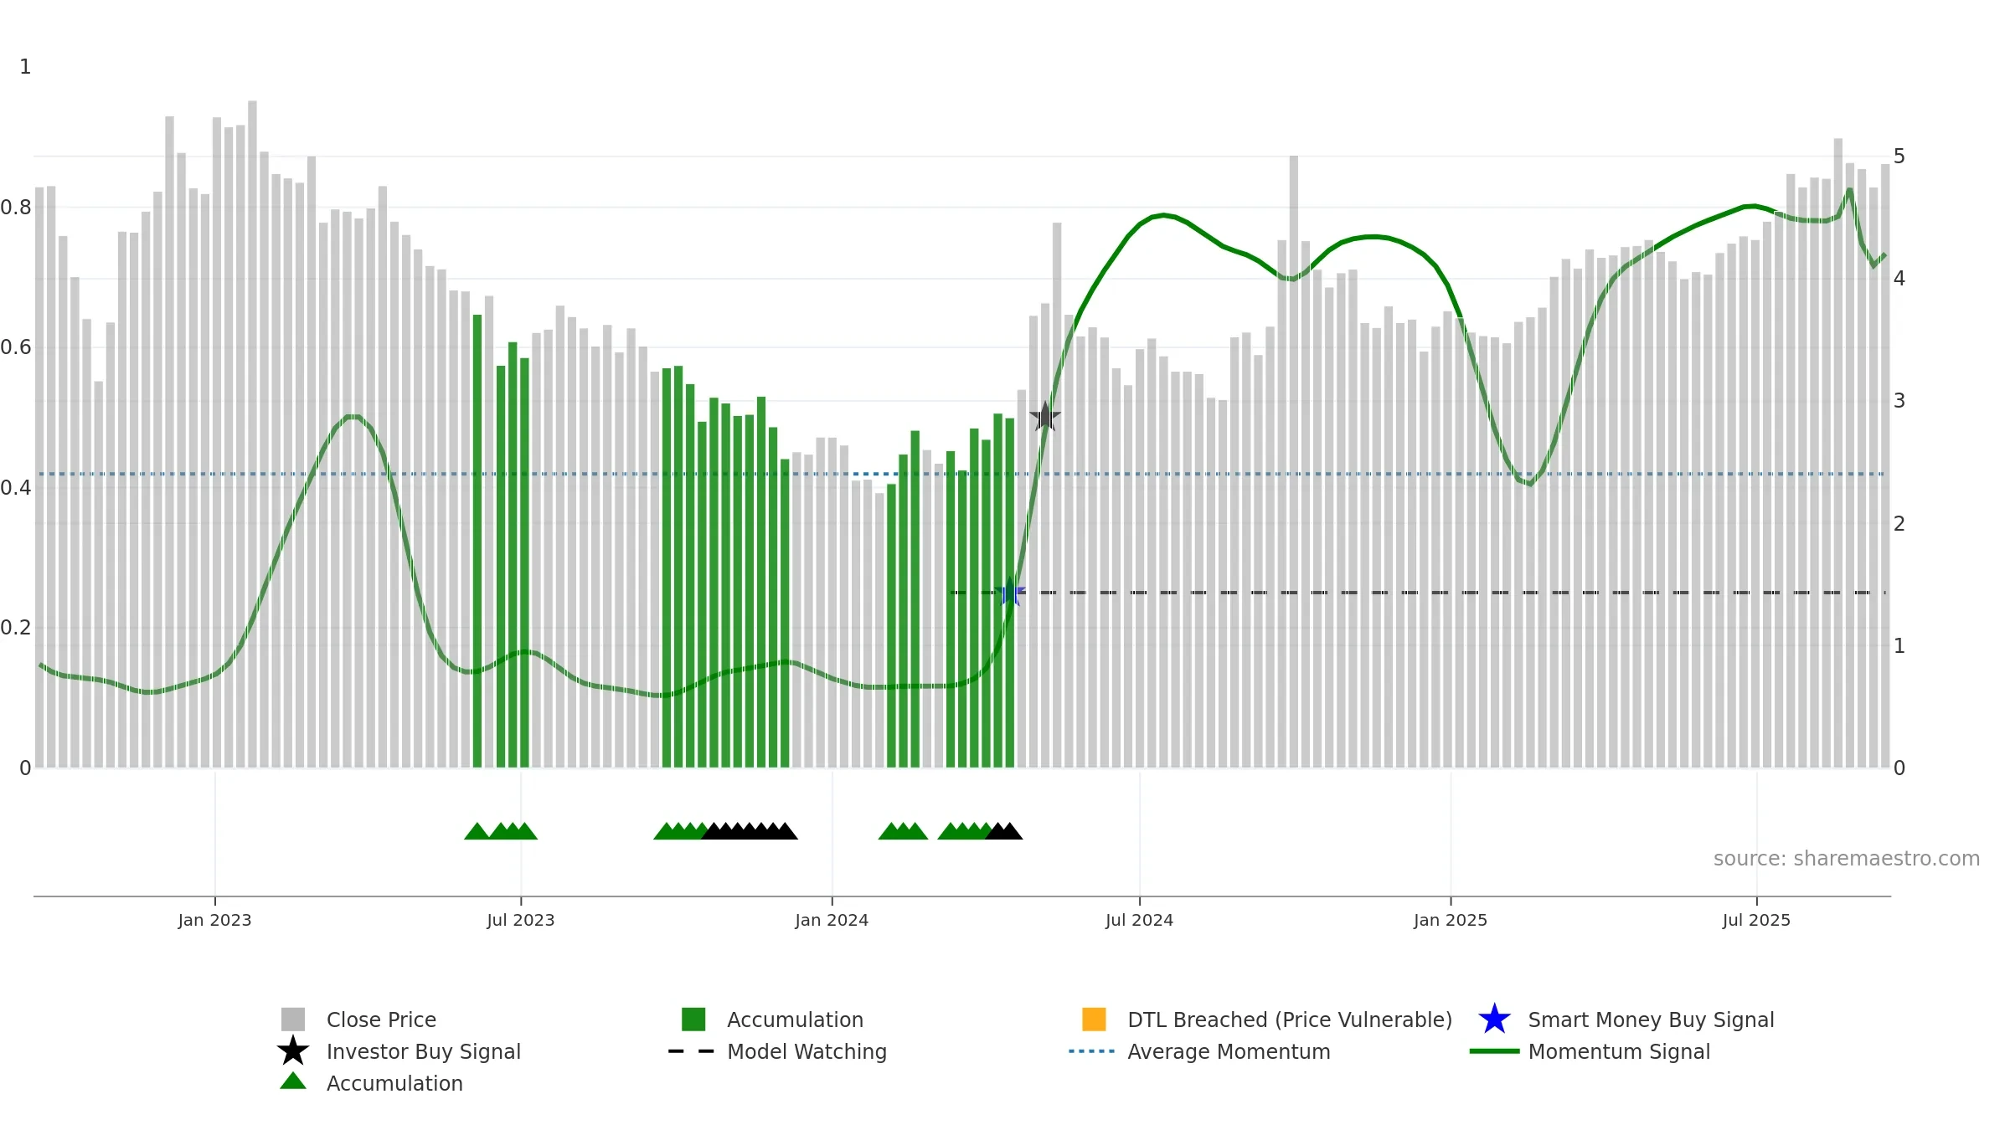This screenshot has height=1130, width=2010.
Task: Toggle Model Watching dashed line legend
Action: 692,1051
